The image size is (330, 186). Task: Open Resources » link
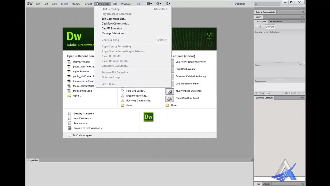click(x=80, y=123)
